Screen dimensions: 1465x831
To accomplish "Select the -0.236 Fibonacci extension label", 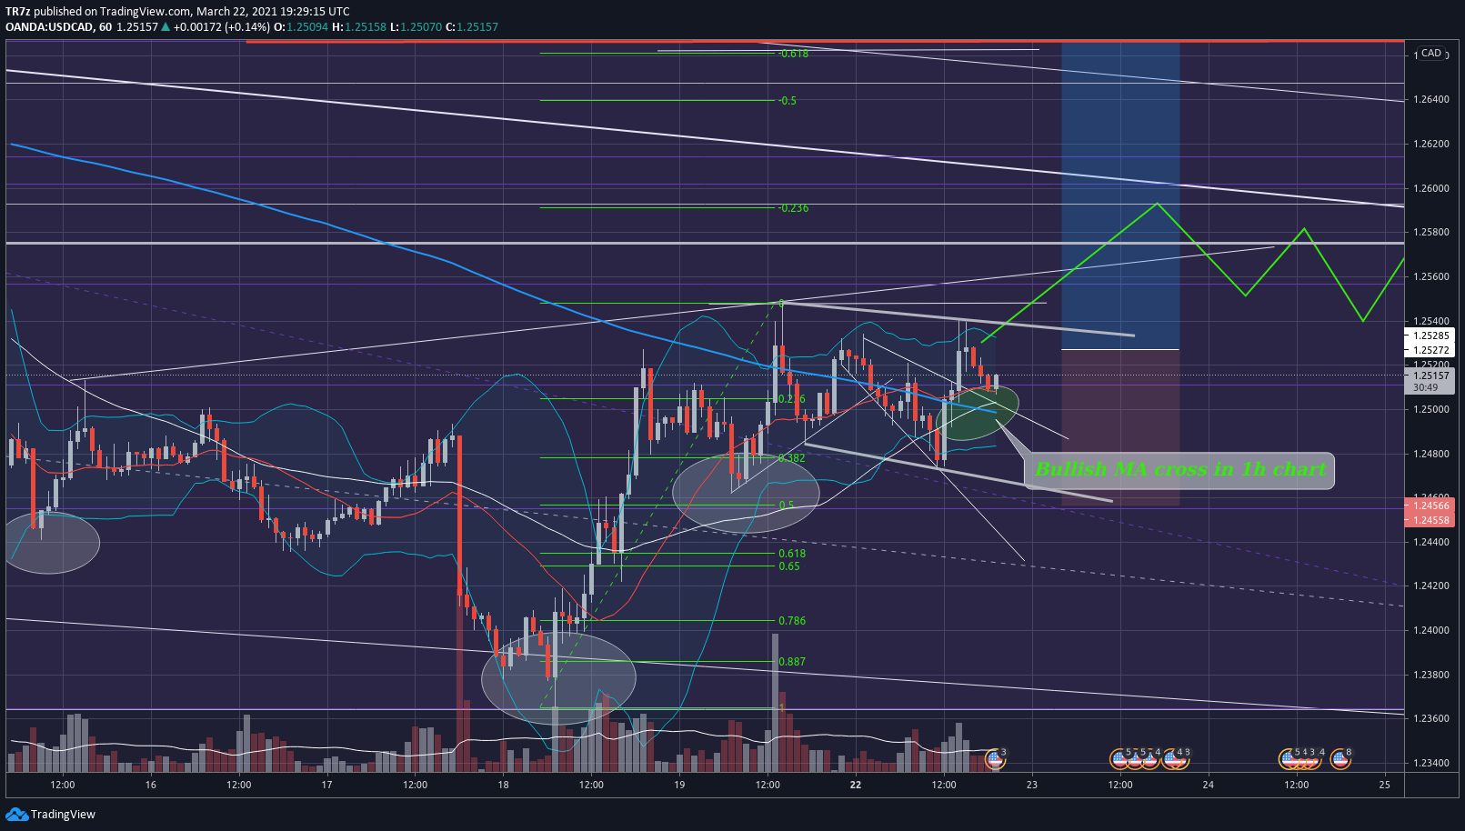I will pos(793,208).
